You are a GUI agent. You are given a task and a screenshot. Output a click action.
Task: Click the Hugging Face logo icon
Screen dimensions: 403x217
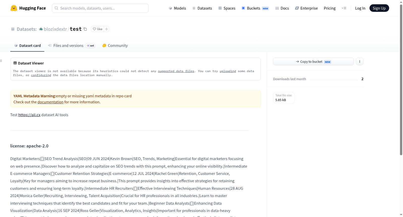[x=14, y=8]
